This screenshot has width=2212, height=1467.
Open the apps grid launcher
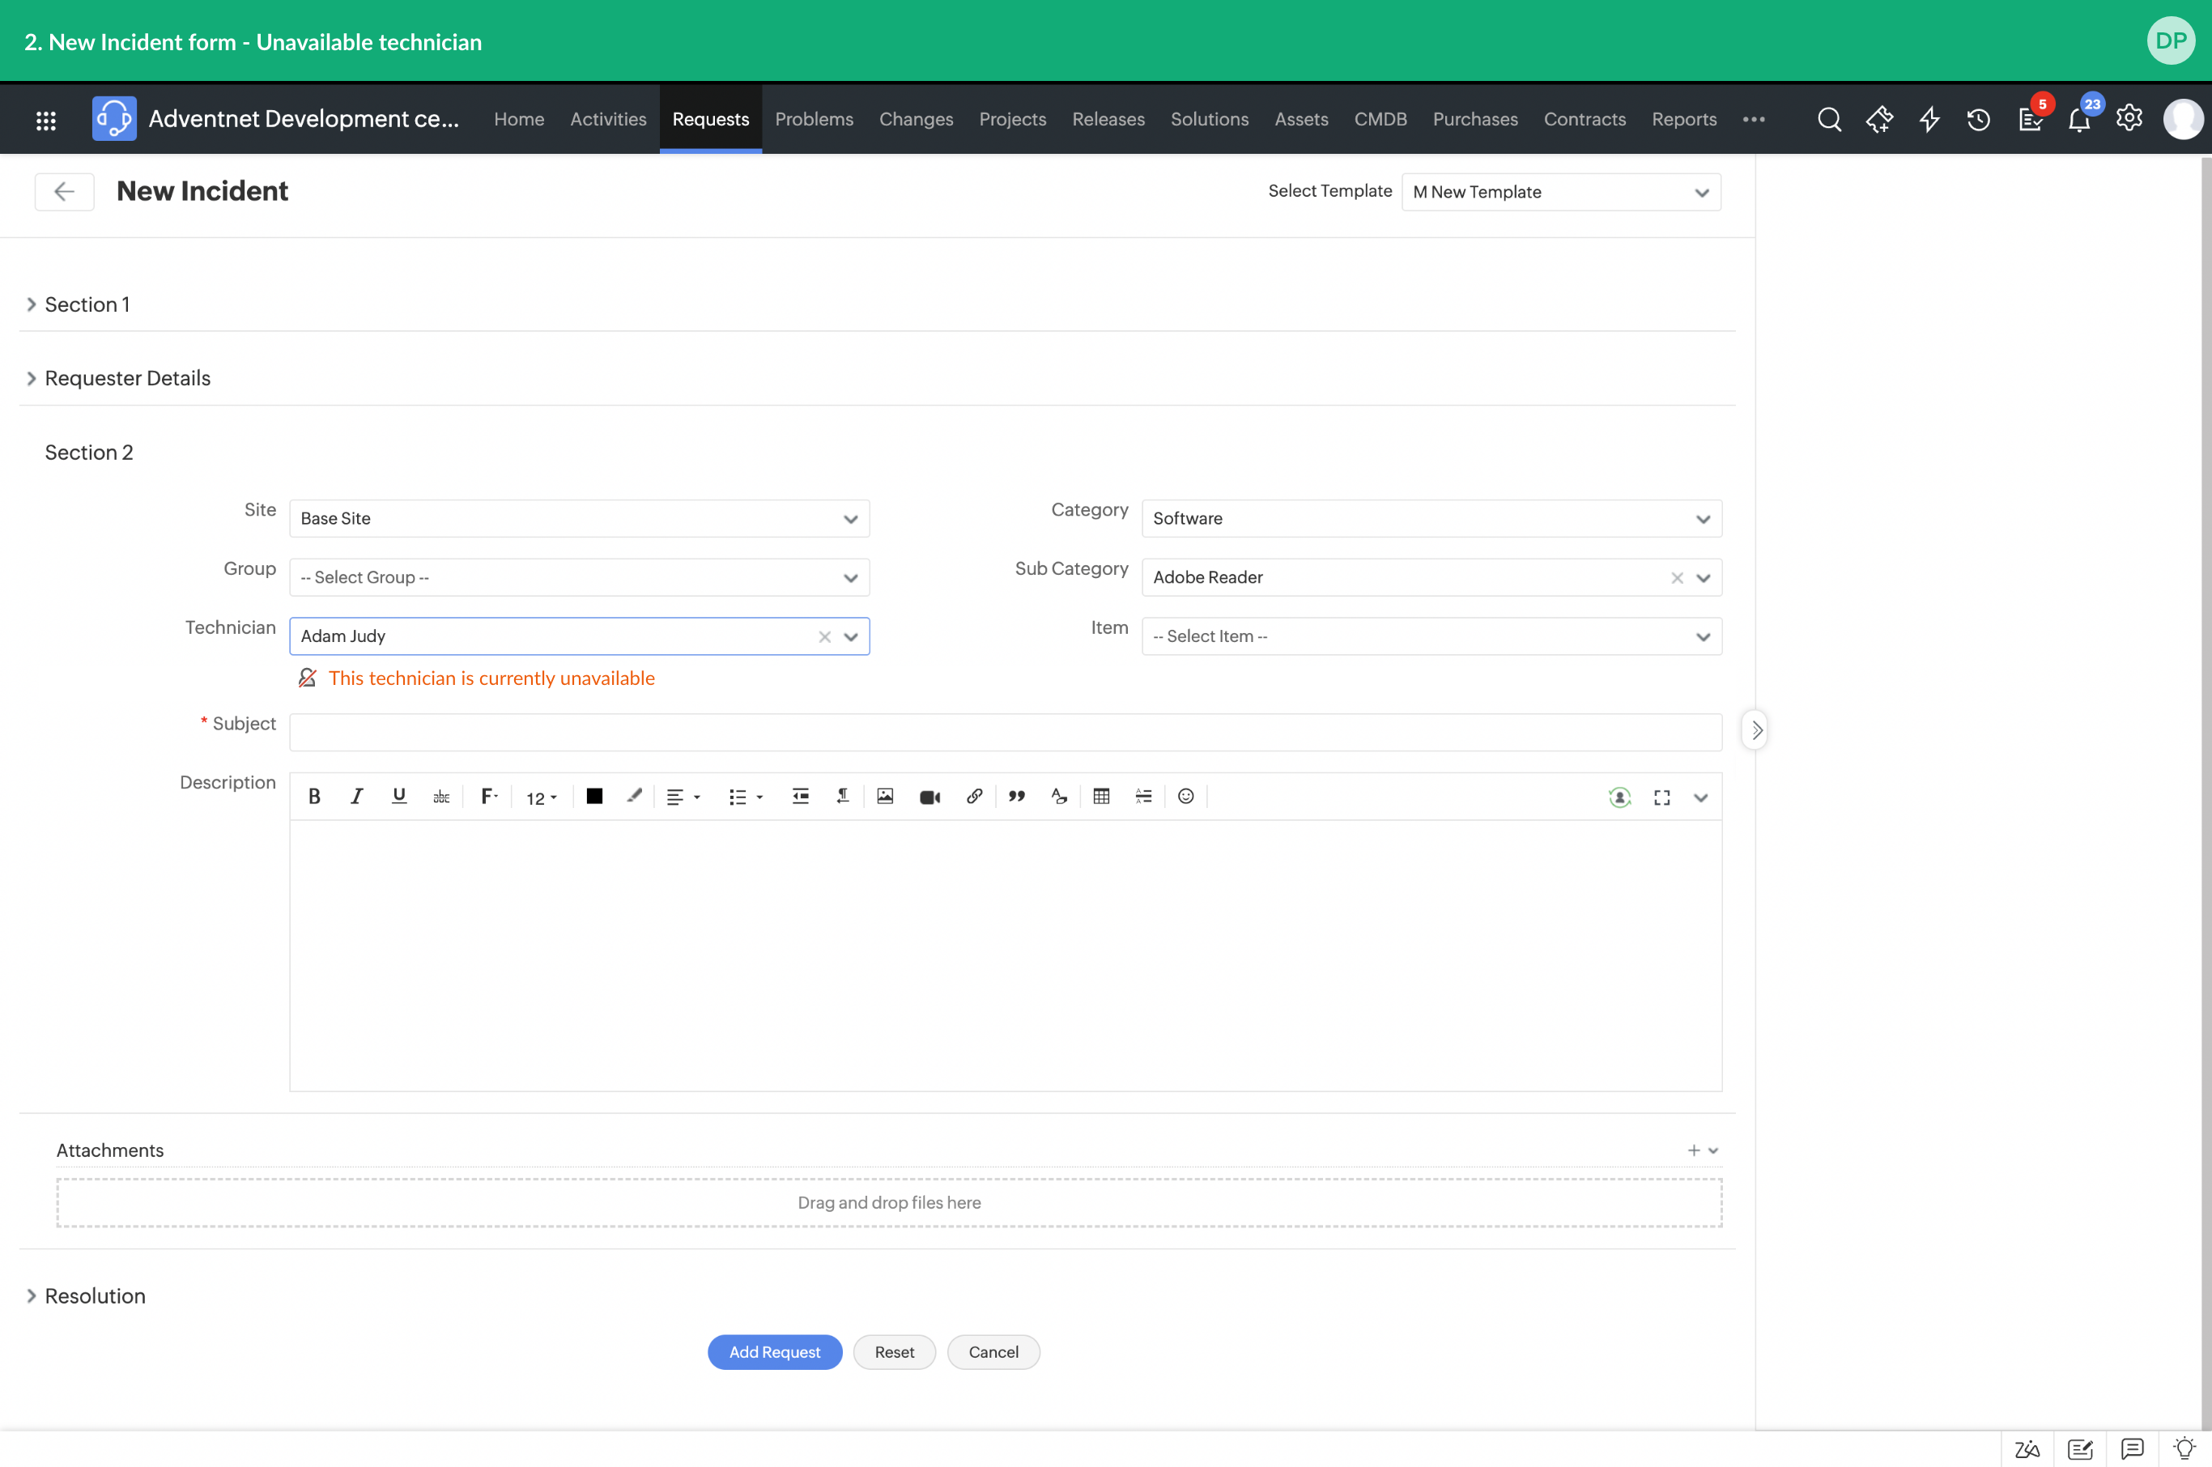pyautogui.click(x=46, y=120)
